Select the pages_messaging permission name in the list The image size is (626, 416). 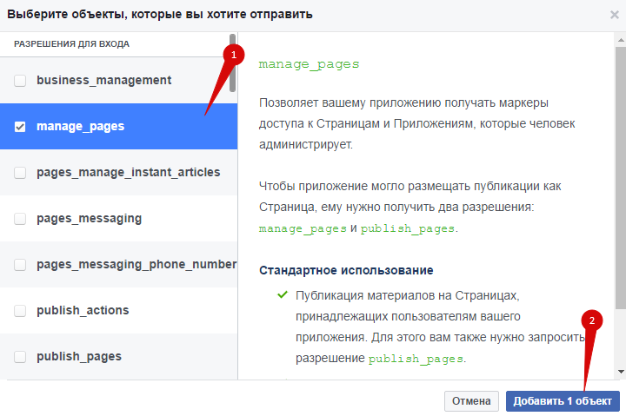[89, 218]
